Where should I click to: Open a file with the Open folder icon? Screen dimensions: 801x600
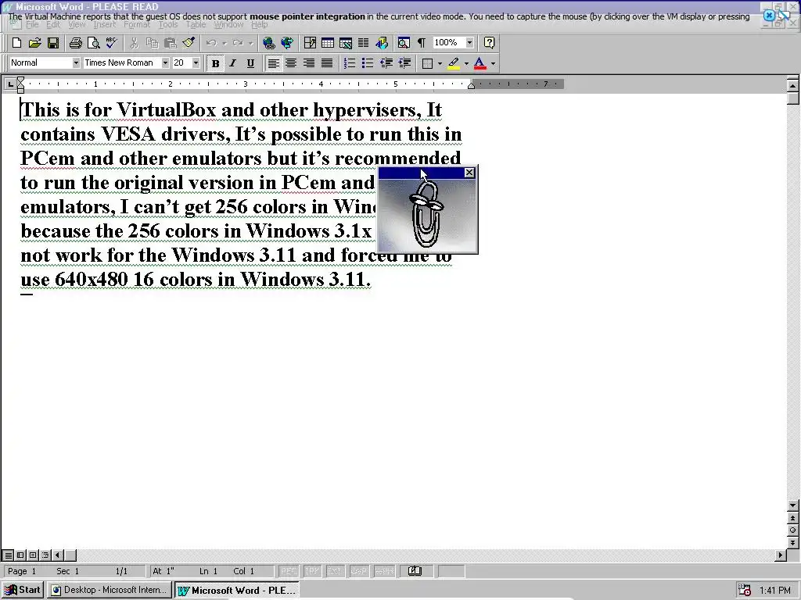tap(34, 43)
